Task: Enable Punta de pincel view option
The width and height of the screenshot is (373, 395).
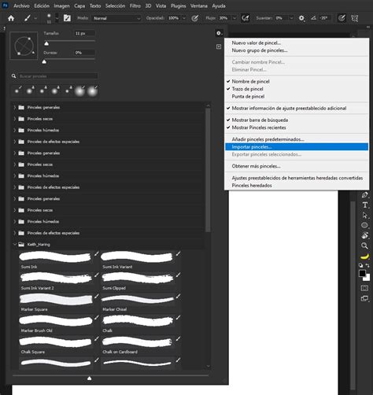Action: (x=248, y=97)
